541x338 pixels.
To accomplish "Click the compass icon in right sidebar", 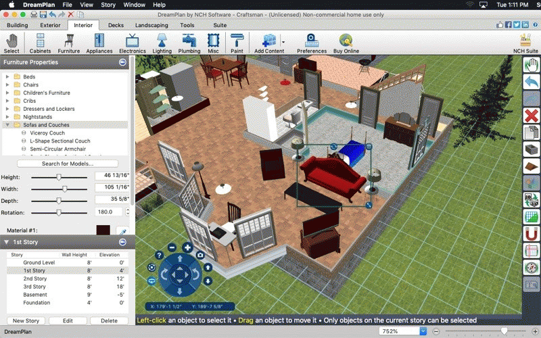I will coord(532,268).
